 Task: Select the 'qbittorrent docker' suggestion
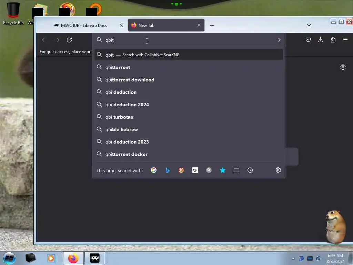click(x=189, y=154)
